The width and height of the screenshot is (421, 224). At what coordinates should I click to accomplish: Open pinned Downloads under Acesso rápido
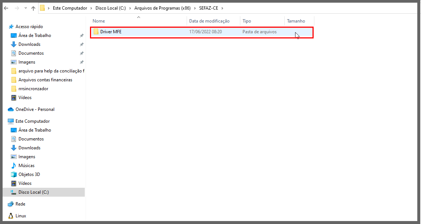coord(29,44)
